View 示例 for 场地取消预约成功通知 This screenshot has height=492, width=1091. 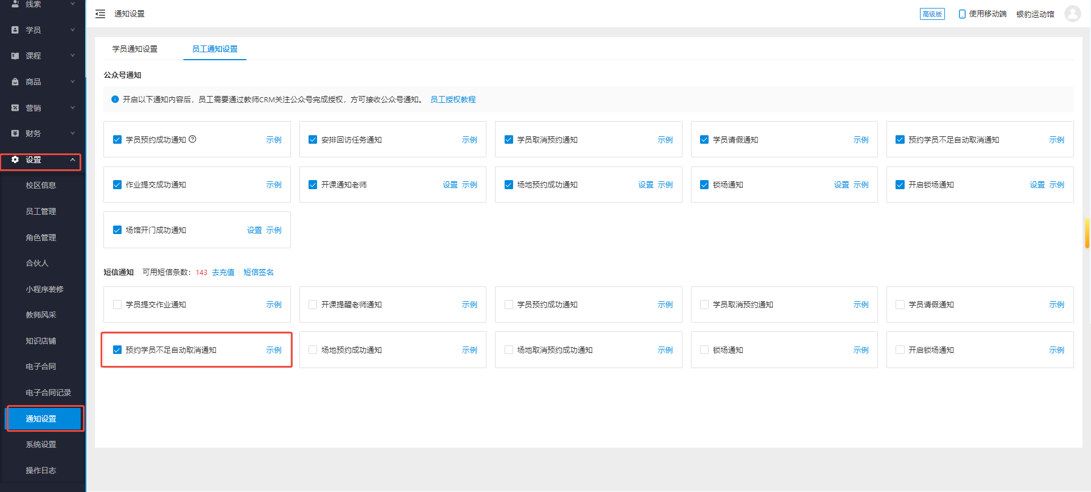[665, 350]
